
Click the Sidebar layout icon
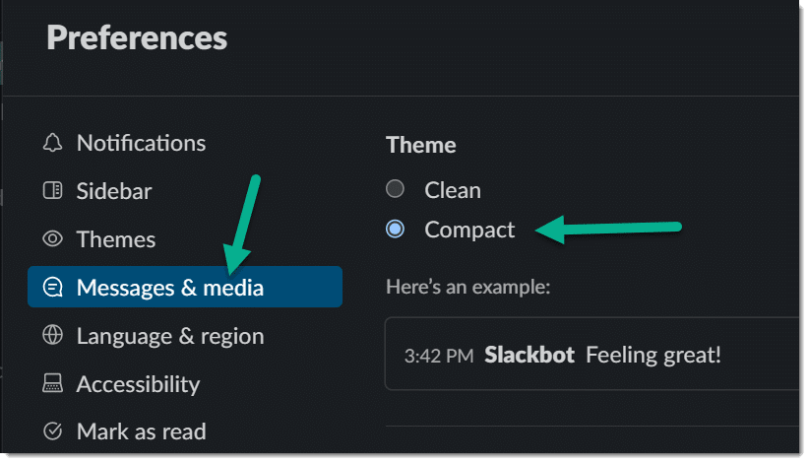point(52,190)
